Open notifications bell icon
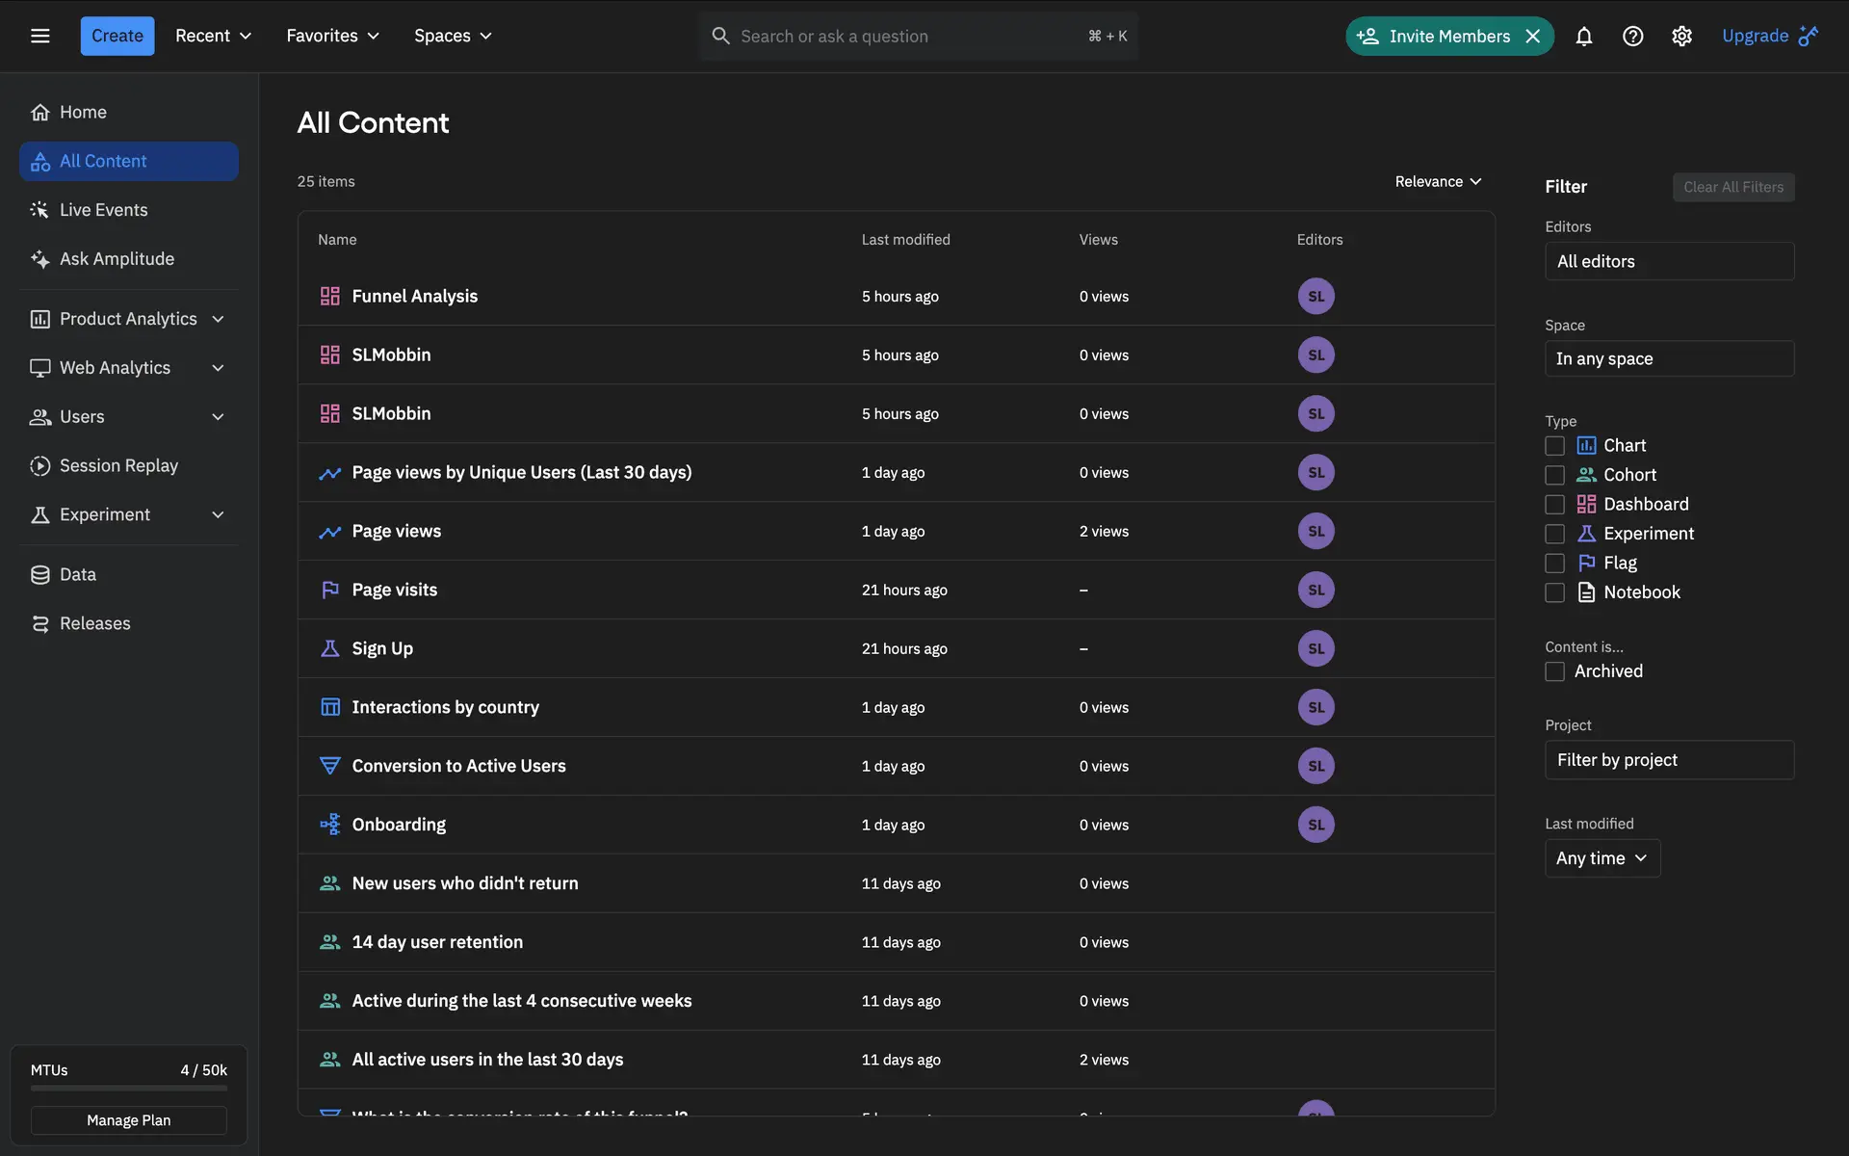Screen dimensions: 1849x1156 pyautogui.click(x=1583, y=36)
